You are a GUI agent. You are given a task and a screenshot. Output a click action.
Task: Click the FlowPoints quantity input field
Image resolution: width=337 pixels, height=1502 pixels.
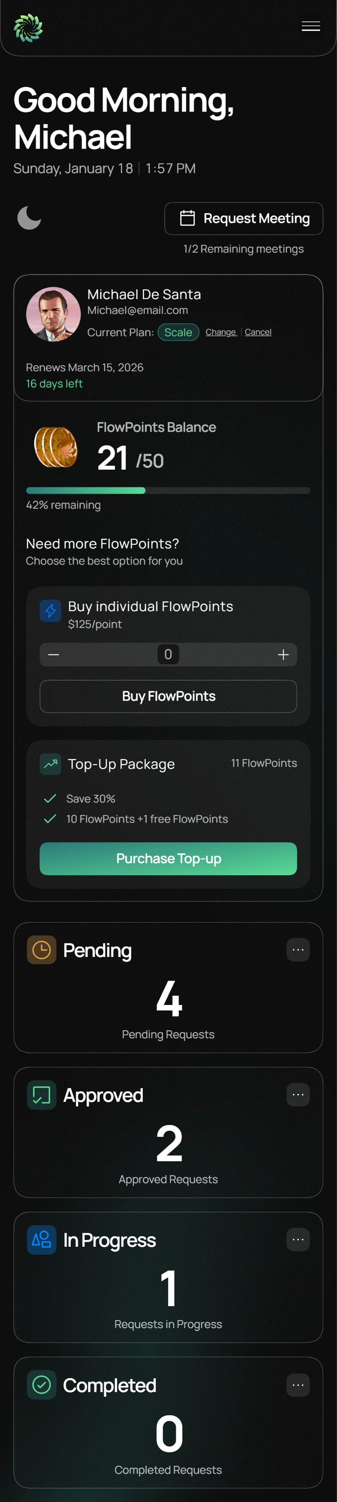click(168, 655)
